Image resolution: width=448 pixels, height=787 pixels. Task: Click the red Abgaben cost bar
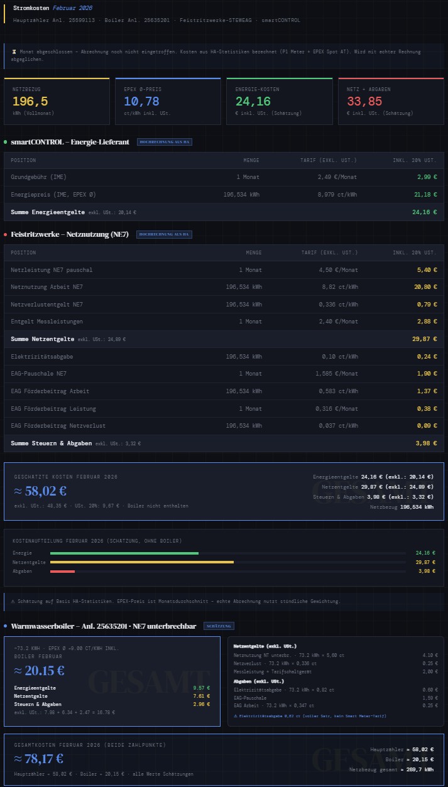pos(62,572)
